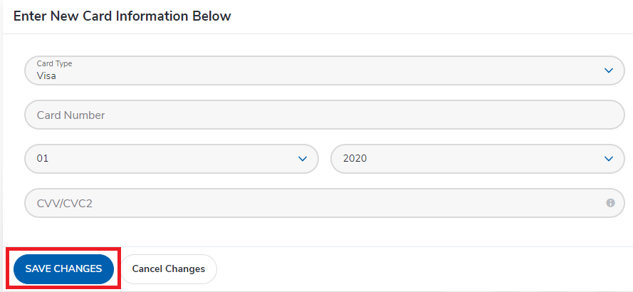Image resolution: width=633 pixels, height=292 pixels.
Task: Click the small 'Card Type' field label
Action: coord(54,63)
